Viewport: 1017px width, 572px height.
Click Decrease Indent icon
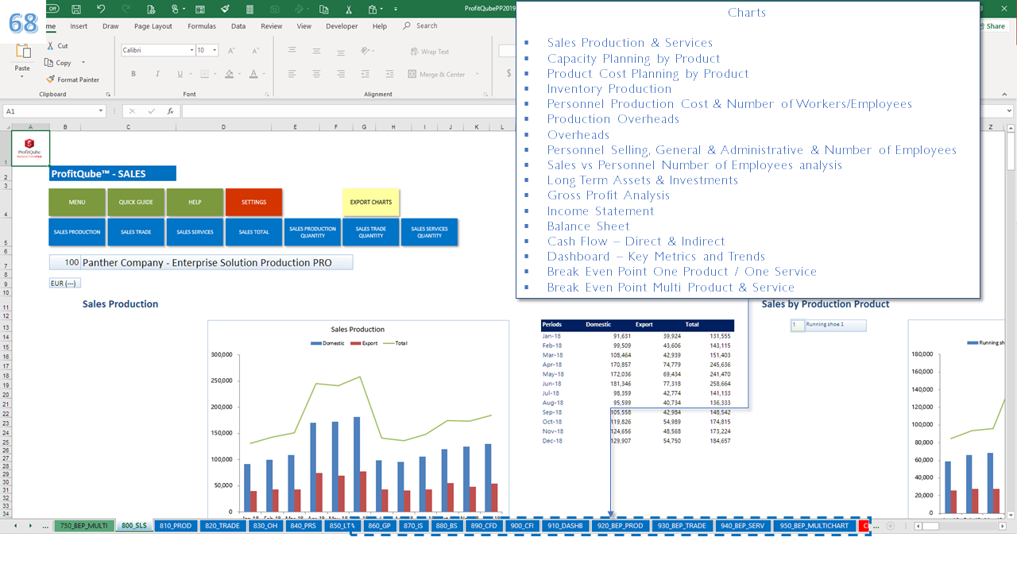367,74
